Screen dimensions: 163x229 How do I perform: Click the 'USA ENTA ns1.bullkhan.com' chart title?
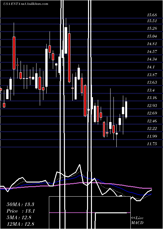pos(26,4)
